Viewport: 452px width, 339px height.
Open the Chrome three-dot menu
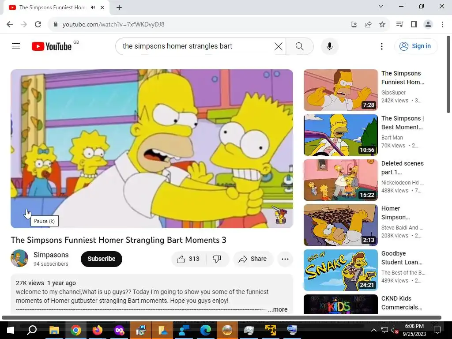point(442,24)
